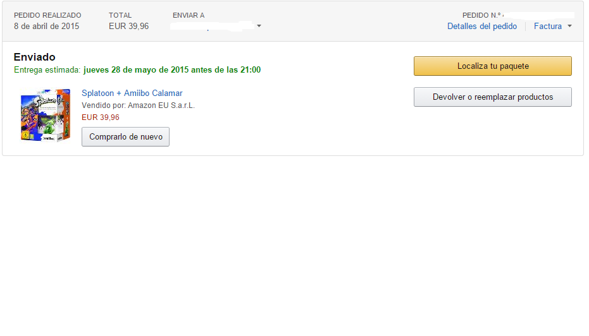Click the PEDIDO N.º order number label

click(481, 15)
